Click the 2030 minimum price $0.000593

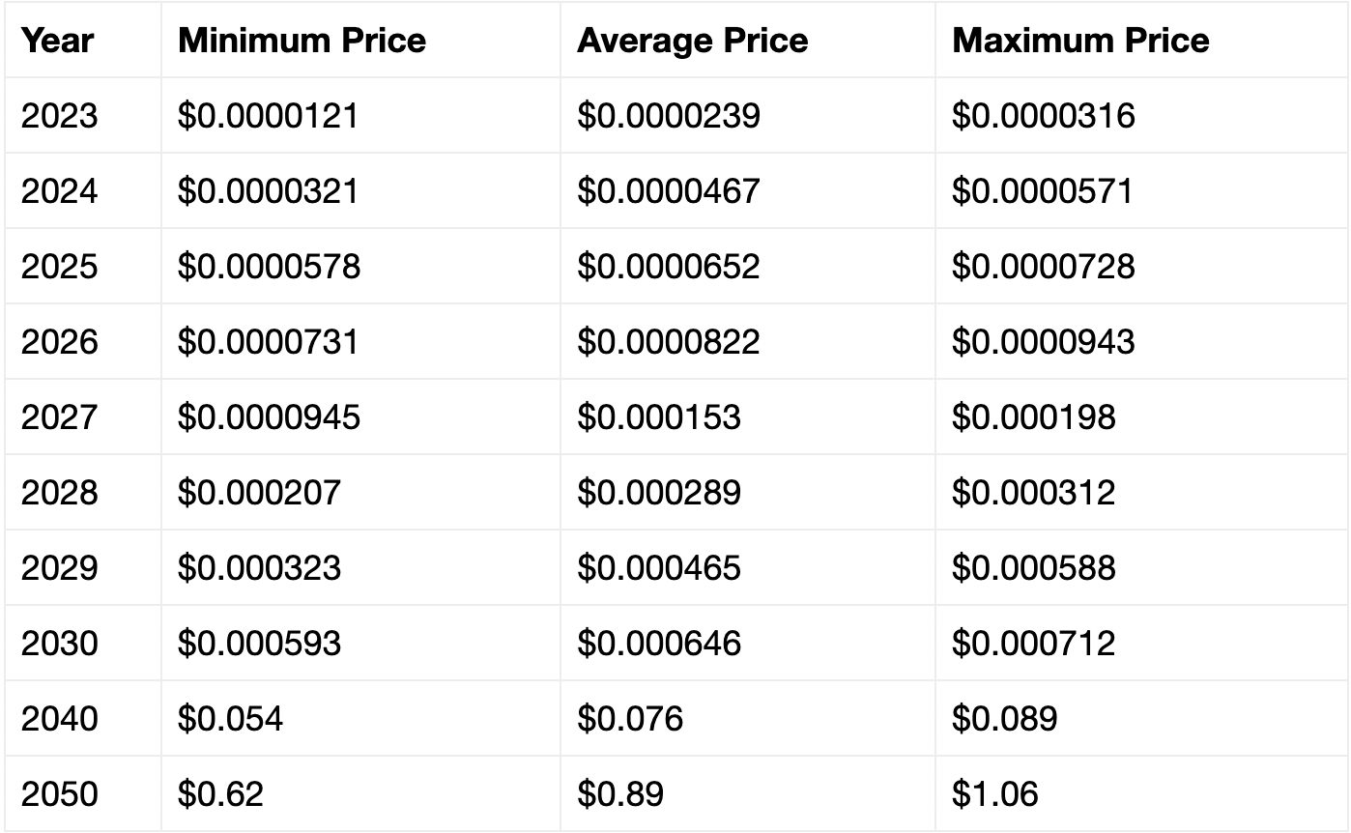pos(259,644)
